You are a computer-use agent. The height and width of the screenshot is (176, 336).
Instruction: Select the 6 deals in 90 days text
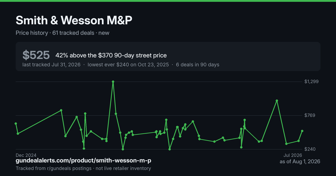click(197, 65)
